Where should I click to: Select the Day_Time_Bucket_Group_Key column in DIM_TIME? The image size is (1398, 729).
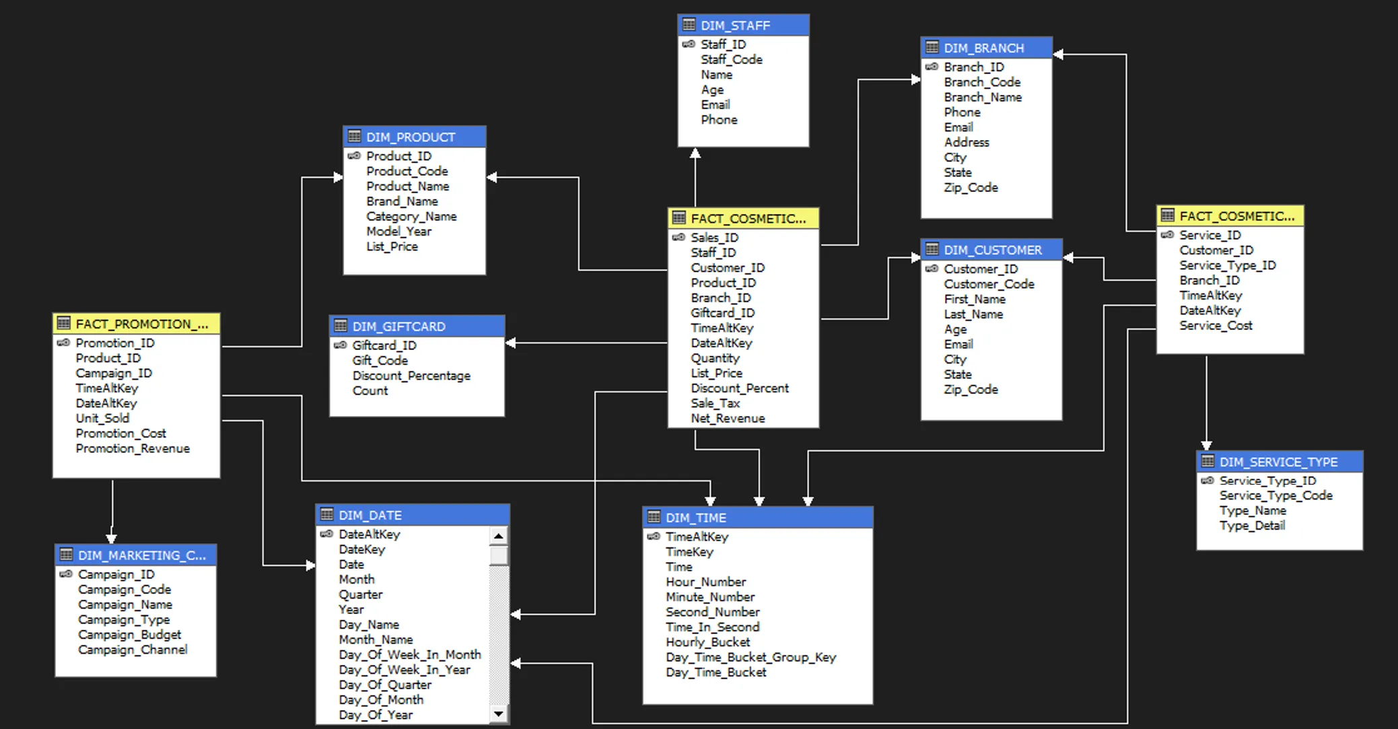click(x=750, y=657)
